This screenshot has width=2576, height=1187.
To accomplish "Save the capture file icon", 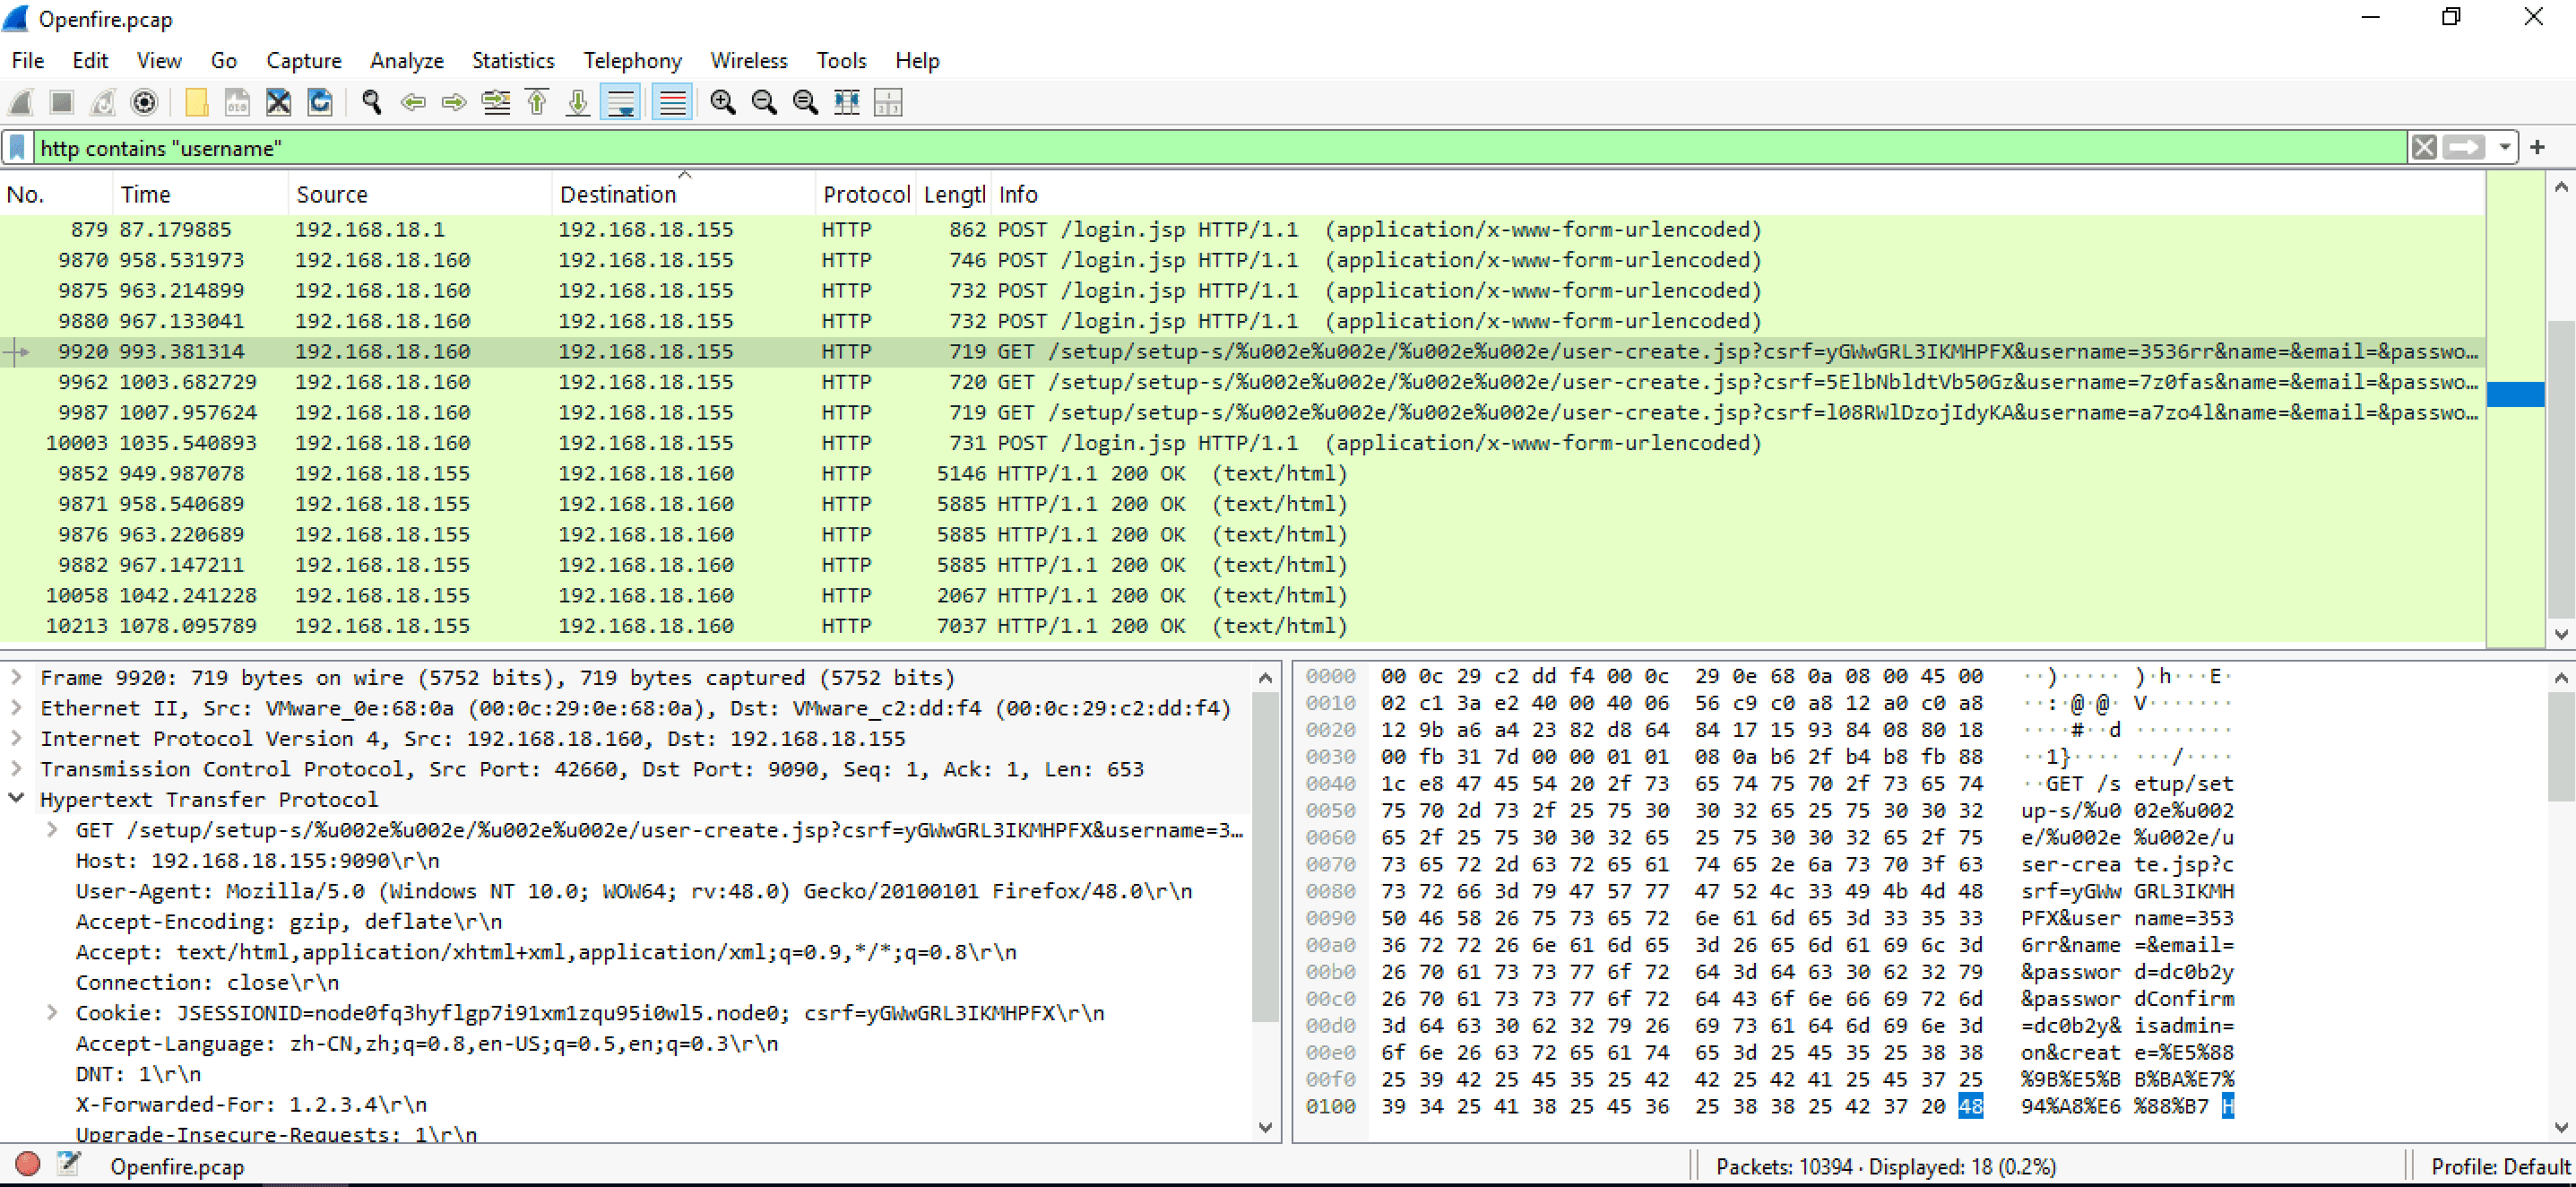I will [x=237, y=102].
